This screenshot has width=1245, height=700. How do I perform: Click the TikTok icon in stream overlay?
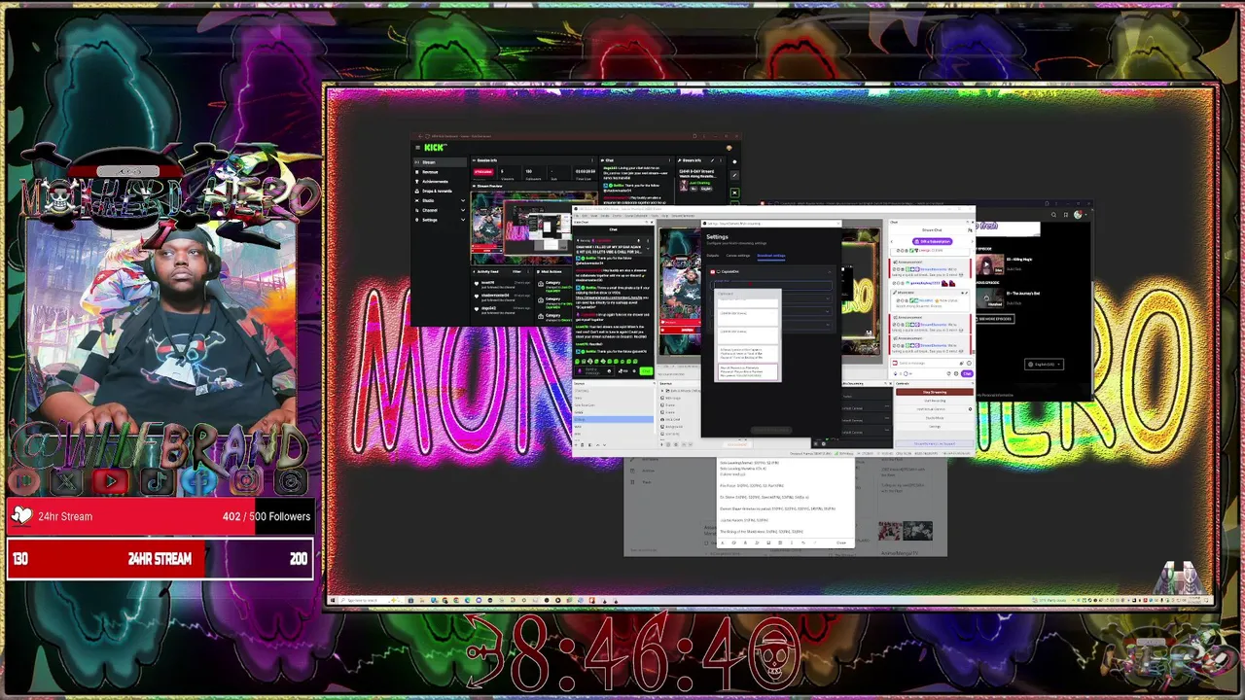(157, 482)
